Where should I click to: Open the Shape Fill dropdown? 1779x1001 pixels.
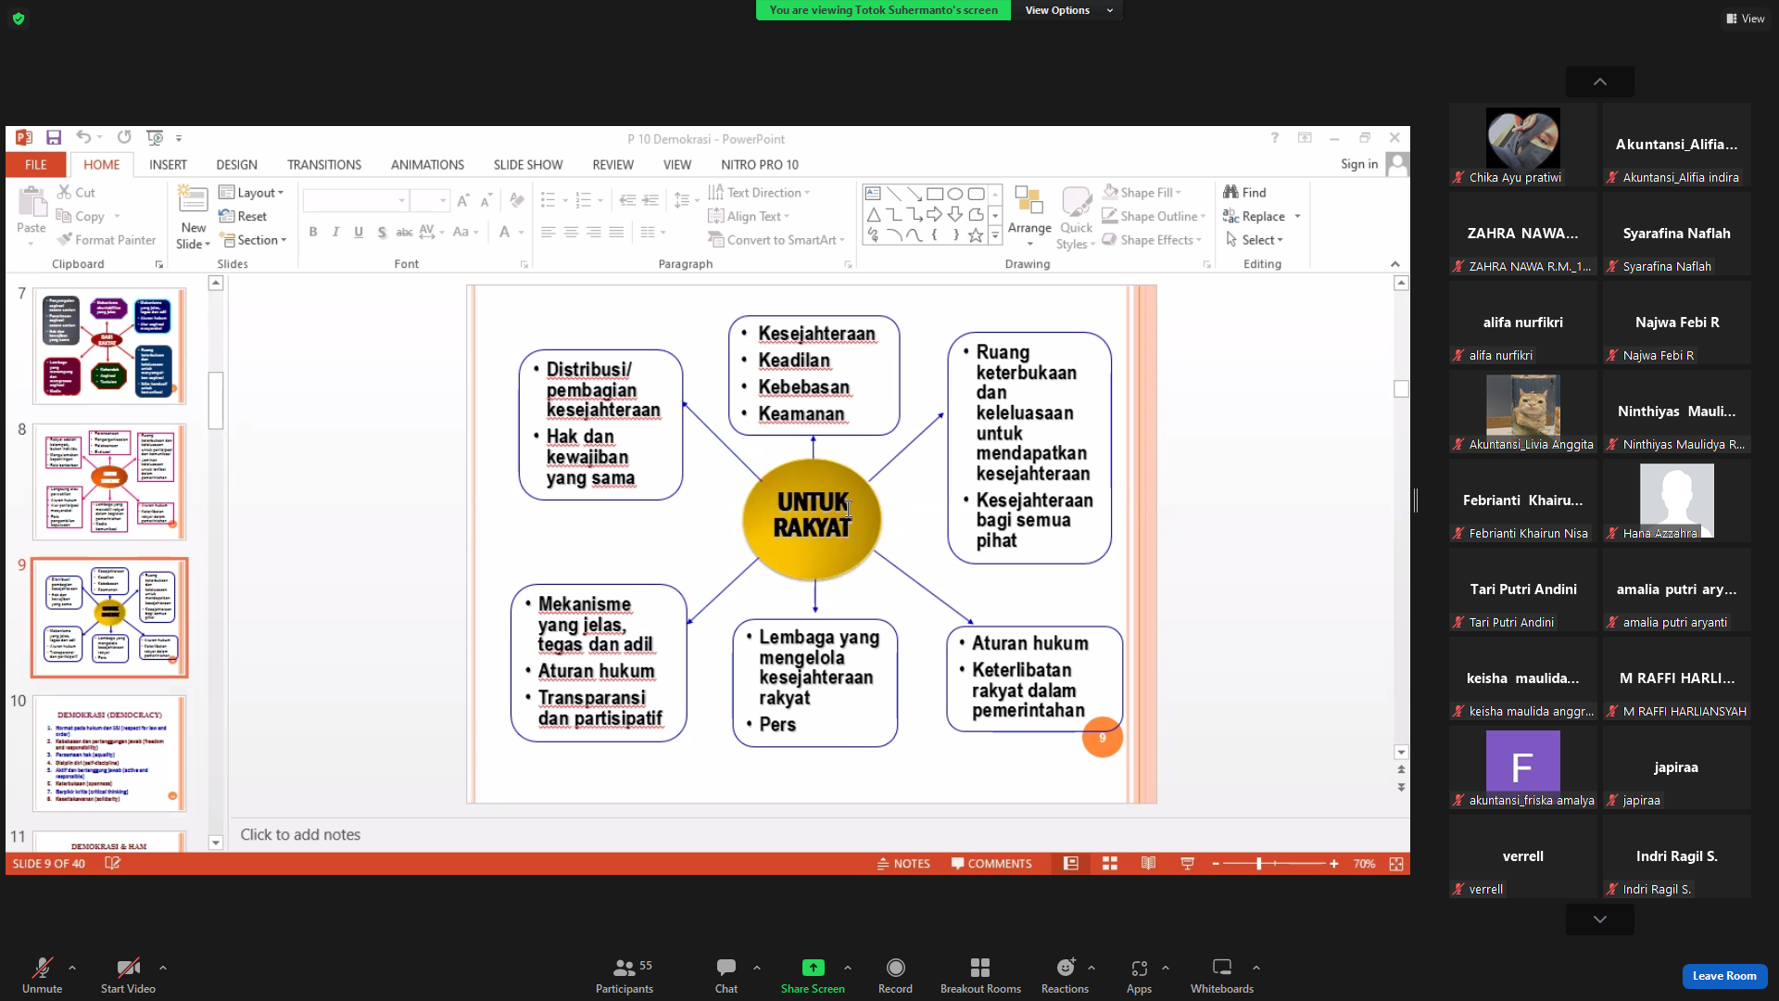[1142, 192]
